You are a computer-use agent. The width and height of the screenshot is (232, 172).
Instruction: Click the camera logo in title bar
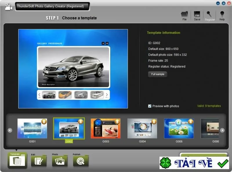(x=8, y=7)
